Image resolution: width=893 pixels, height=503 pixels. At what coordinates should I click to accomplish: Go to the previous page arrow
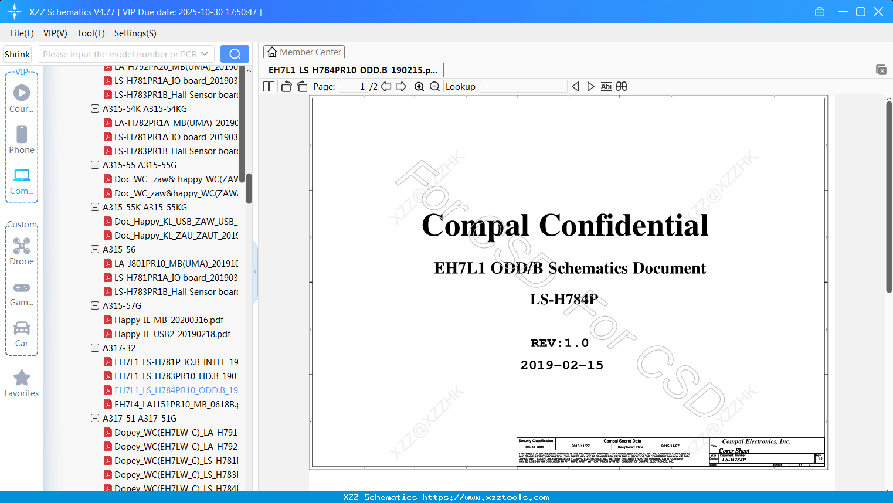386,86
